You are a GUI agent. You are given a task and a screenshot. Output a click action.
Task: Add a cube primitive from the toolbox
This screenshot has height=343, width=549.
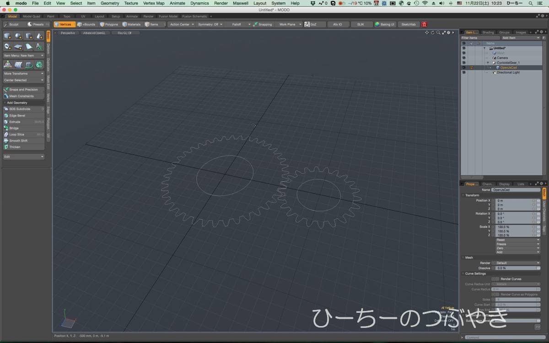(8, 36)
